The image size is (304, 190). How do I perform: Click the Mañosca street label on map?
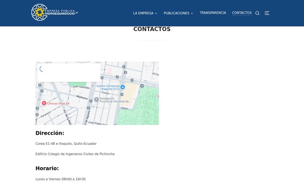point(82,97)
